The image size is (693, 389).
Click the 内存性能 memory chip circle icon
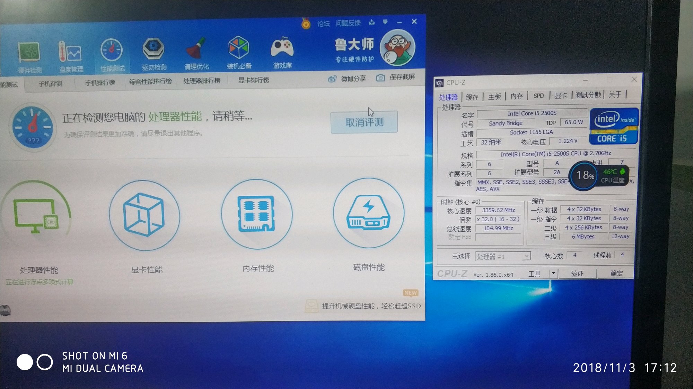(x=257, y=214)
